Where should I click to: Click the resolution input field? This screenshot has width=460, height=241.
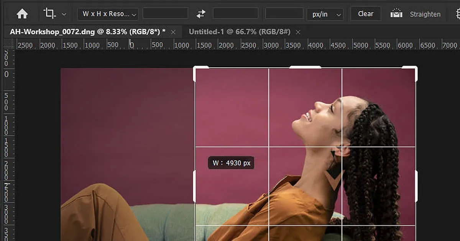point(284,13)
